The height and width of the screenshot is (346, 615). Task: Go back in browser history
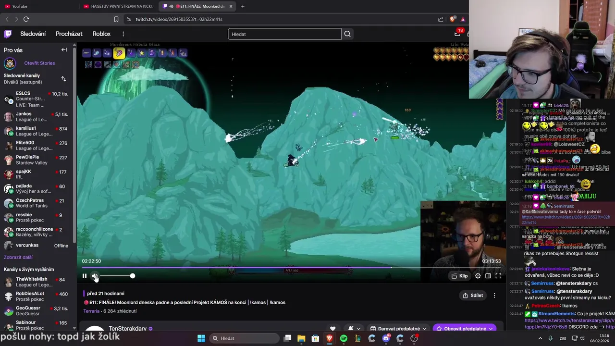point(7,19)
